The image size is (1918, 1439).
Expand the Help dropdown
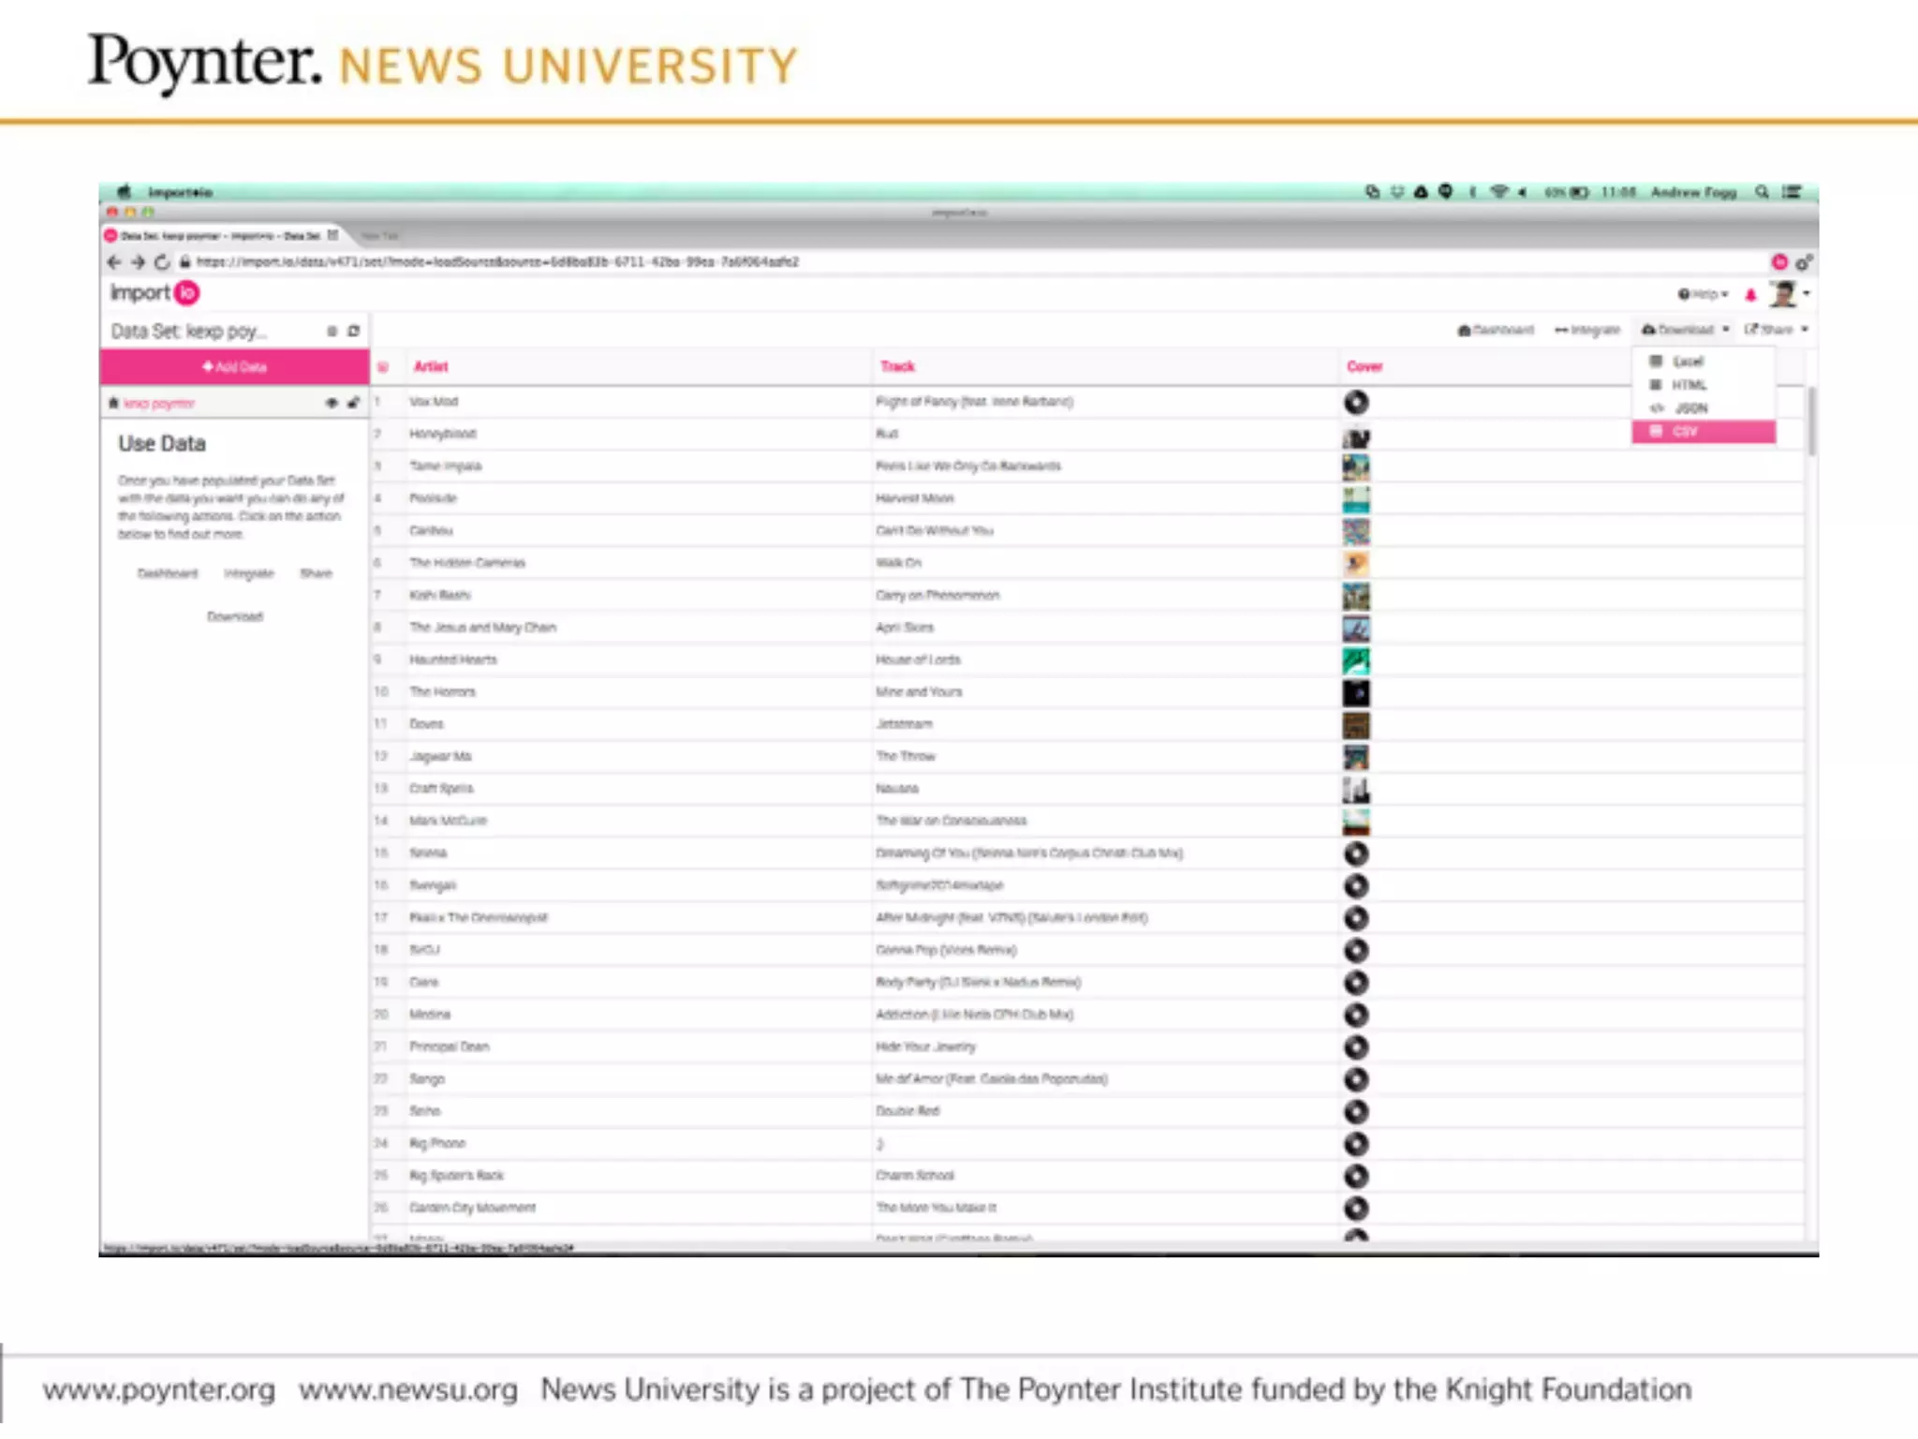click(x=1703, y=294)
